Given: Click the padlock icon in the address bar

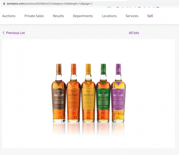Looking at the screenshot, I should point(4,4).
